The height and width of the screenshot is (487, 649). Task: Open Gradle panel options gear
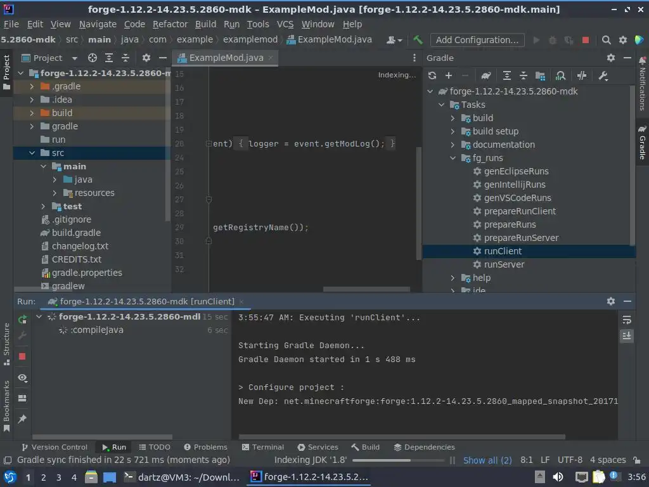pos(611,58)
